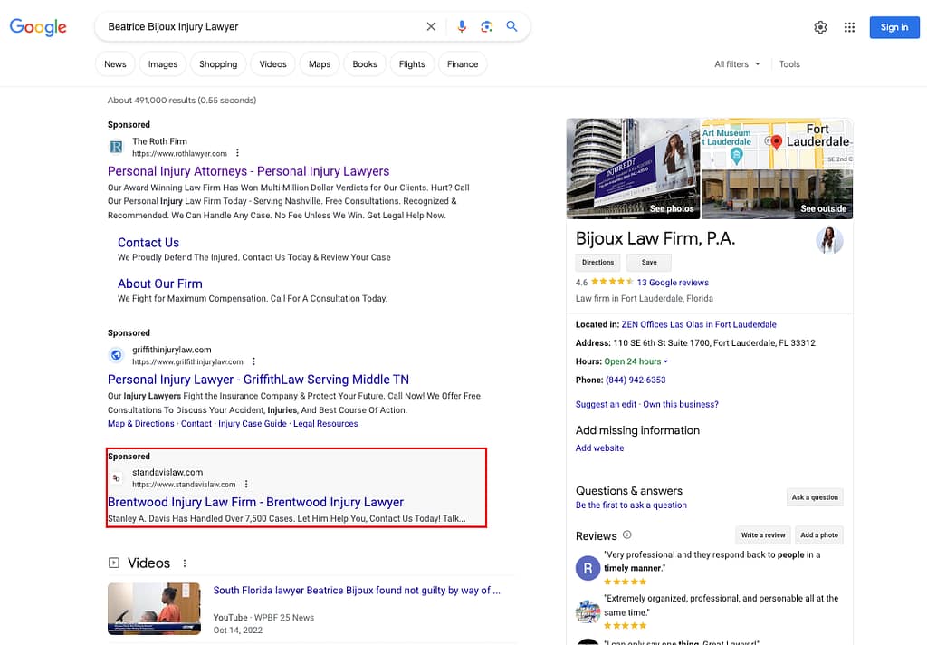Click The Roth Firm favicon

[117, 147]
